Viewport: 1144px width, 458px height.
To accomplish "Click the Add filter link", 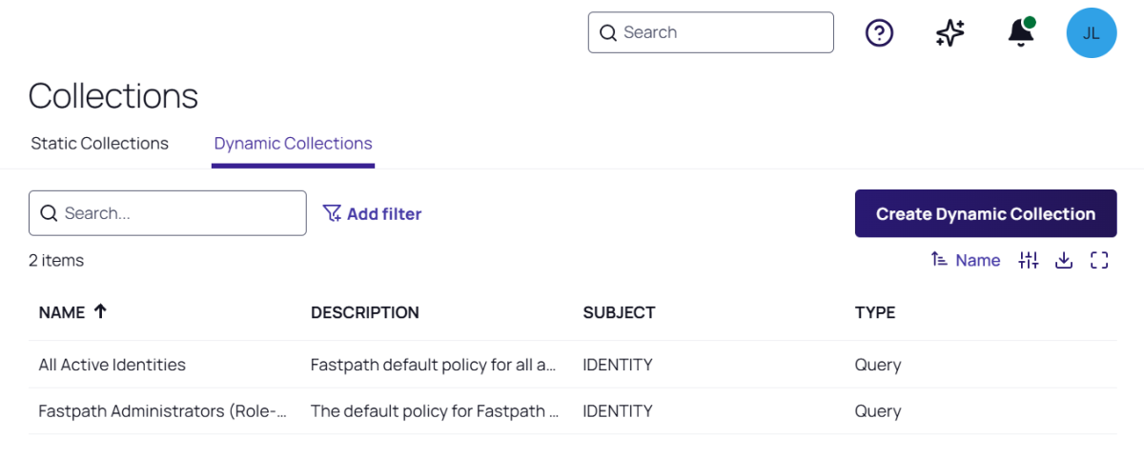I will 383,214.
